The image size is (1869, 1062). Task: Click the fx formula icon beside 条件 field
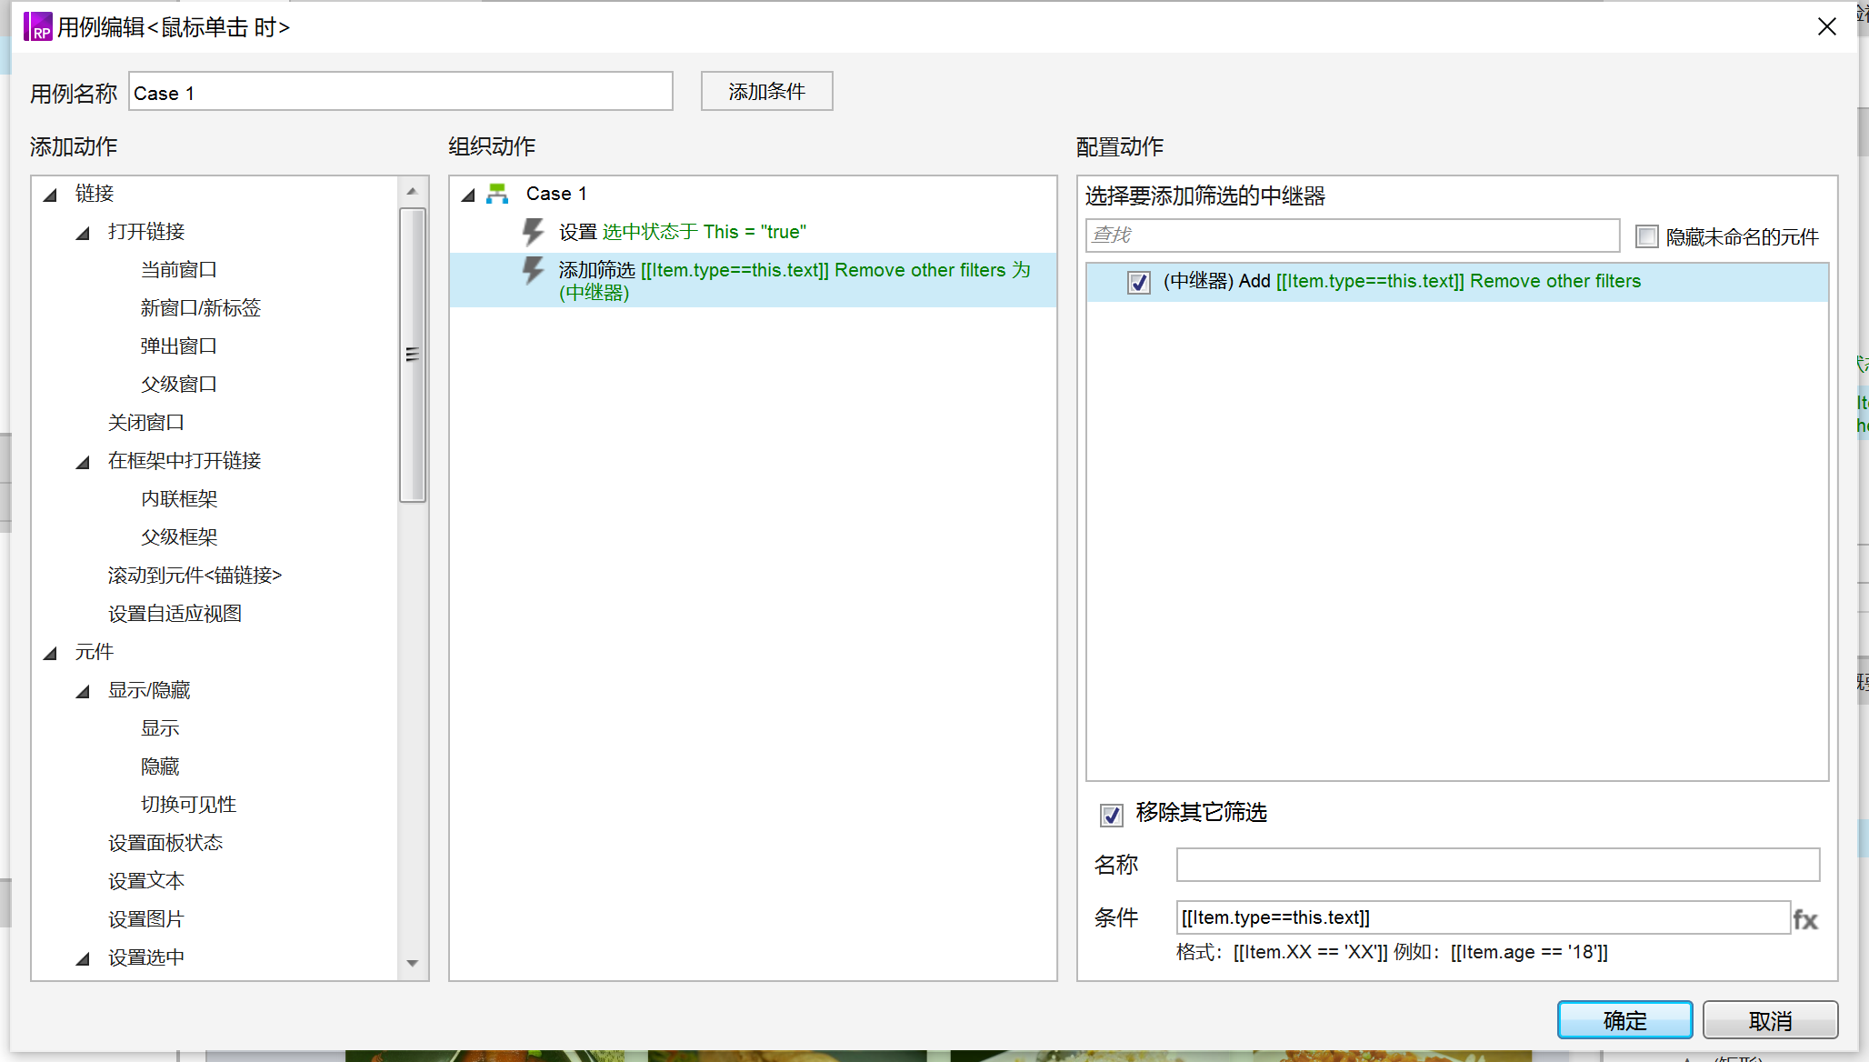click(x=1805, y=919)
